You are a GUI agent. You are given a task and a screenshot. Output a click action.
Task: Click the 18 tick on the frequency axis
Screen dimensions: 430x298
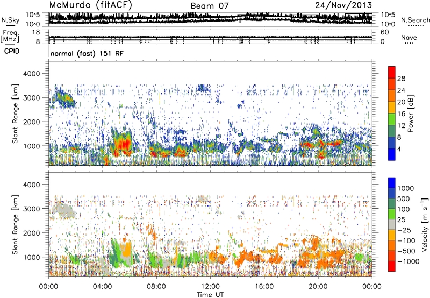36,32
